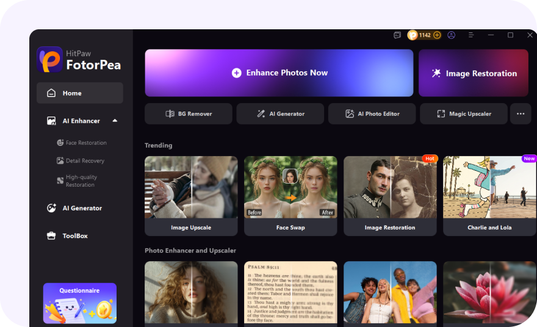The height and width of the screenshot is (327, 537).
Task: Open the AI Generator quick tool button
Action: pos(280,113)
